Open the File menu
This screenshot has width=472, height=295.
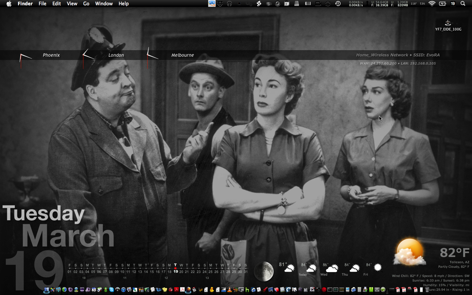pos(42,4)
